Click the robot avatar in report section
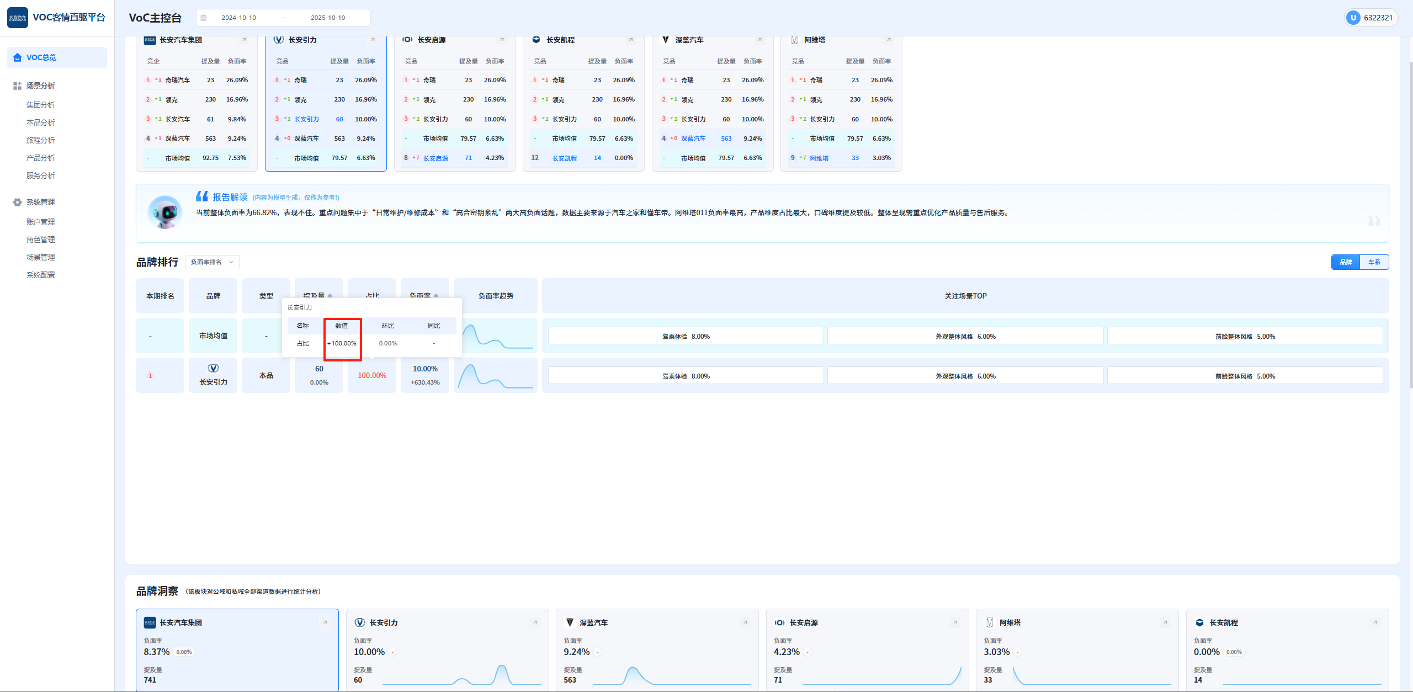The height and width of the screenshot is (692, 1413). (164, 212)
